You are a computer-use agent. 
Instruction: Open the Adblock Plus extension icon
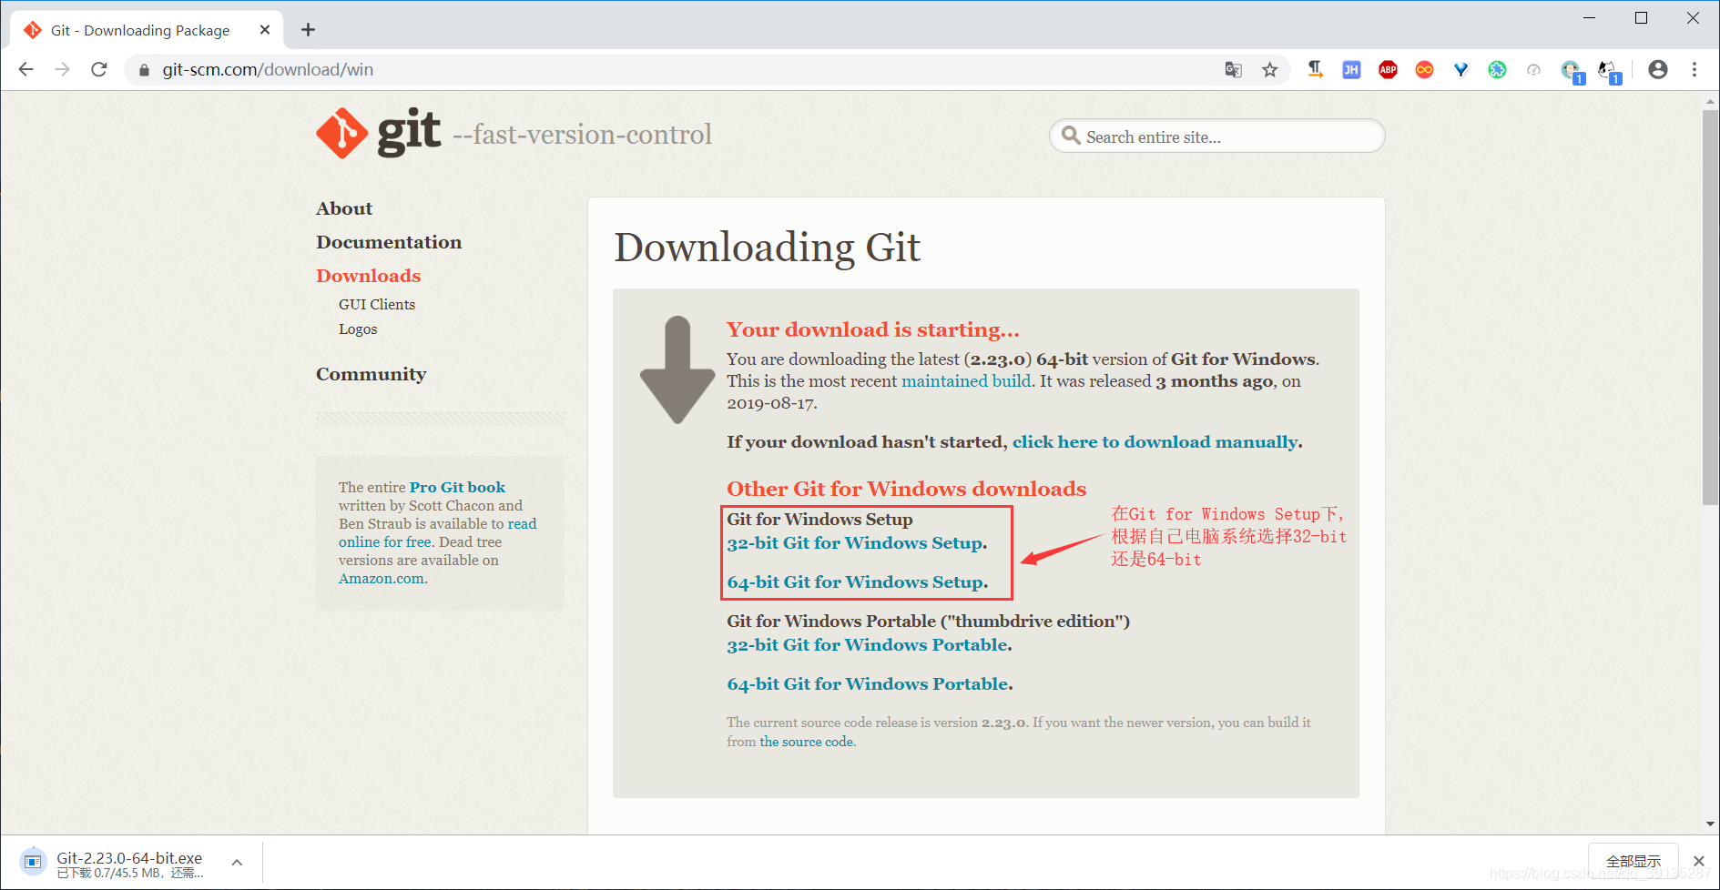click(x=1388, y=69)
